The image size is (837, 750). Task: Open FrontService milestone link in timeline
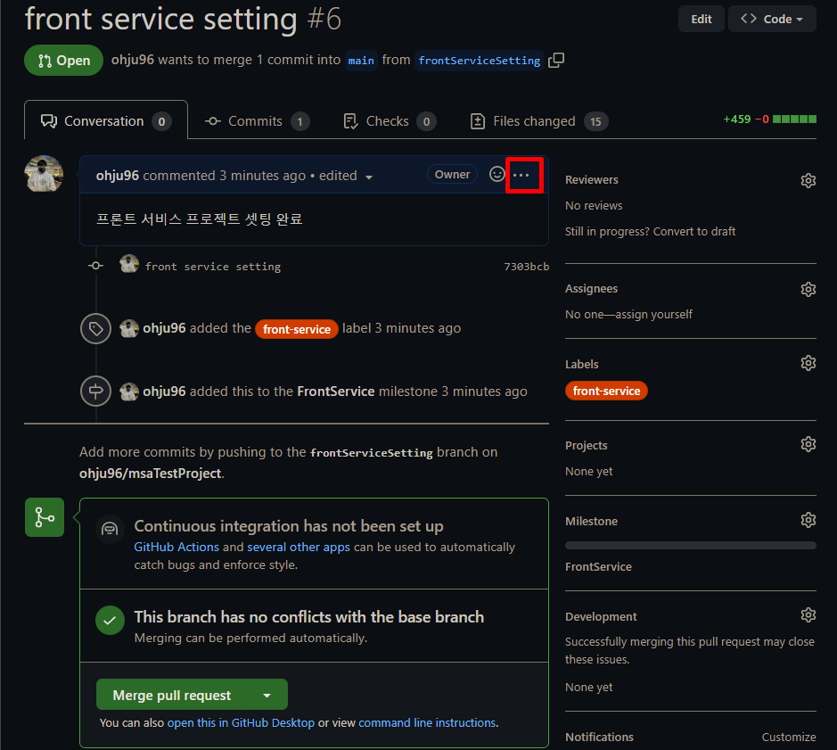(x=336, y=391)
